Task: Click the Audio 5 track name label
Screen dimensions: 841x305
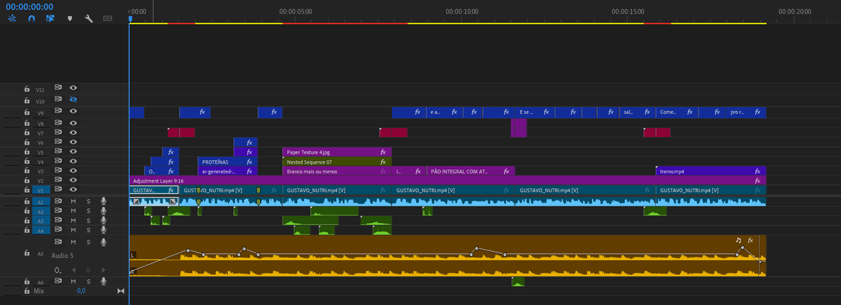Action: [x=63, y=255]
